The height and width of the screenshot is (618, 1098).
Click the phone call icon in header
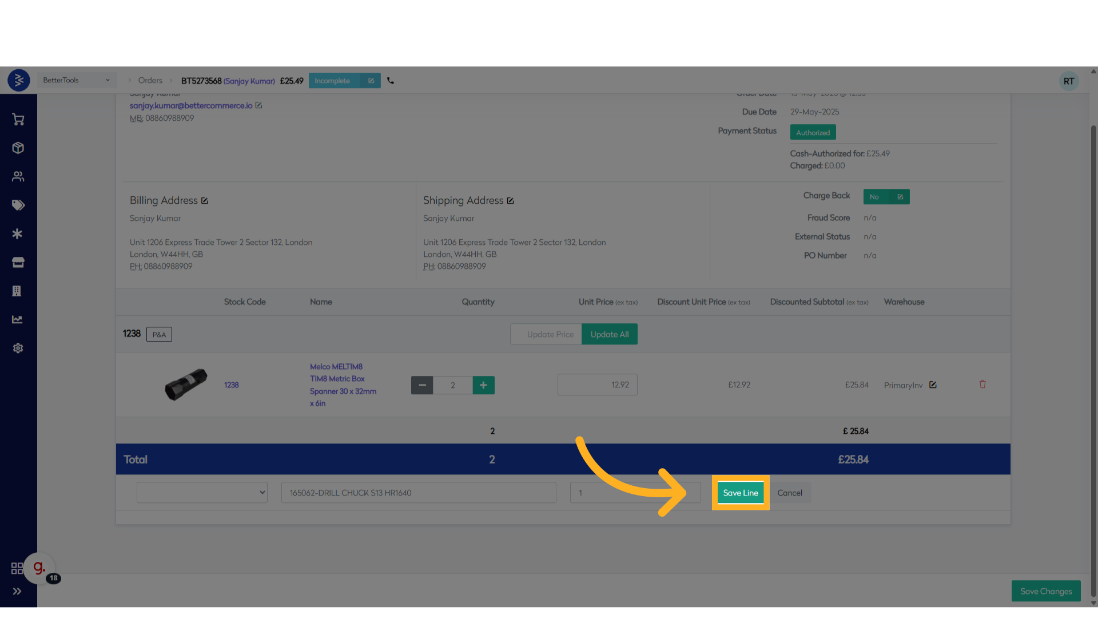pyautogui.click(x=391, y=81)
